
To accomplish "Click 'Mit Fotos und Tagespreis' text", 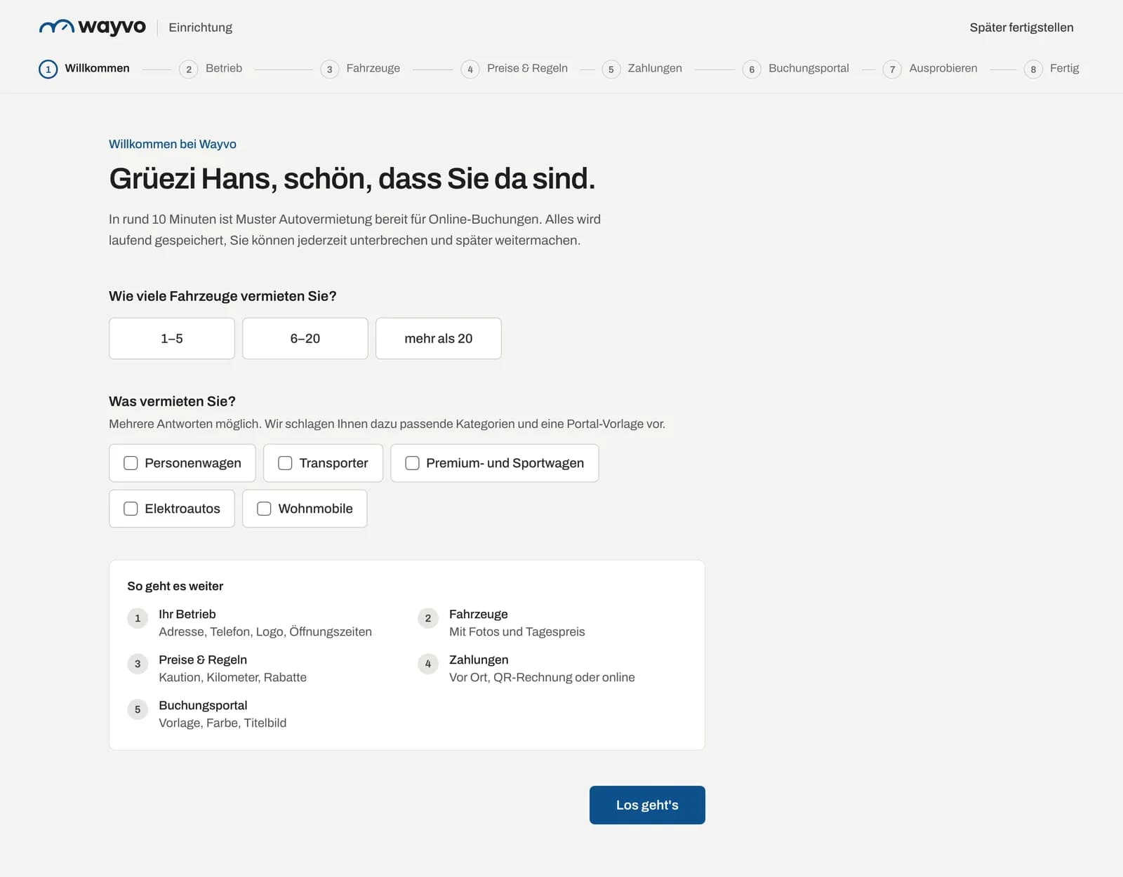I will (x=517, y=632).
